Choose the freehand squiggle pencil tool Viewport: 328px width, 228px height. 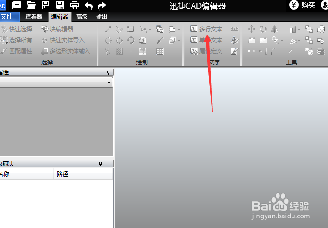(119, 29)
